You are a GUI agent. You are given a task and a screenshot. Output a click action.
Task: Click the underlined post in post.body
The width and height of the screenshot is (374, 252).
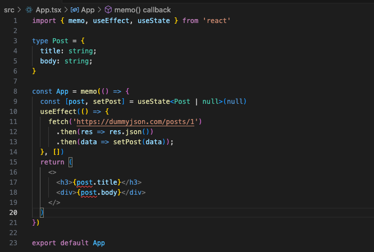point(89,193)
